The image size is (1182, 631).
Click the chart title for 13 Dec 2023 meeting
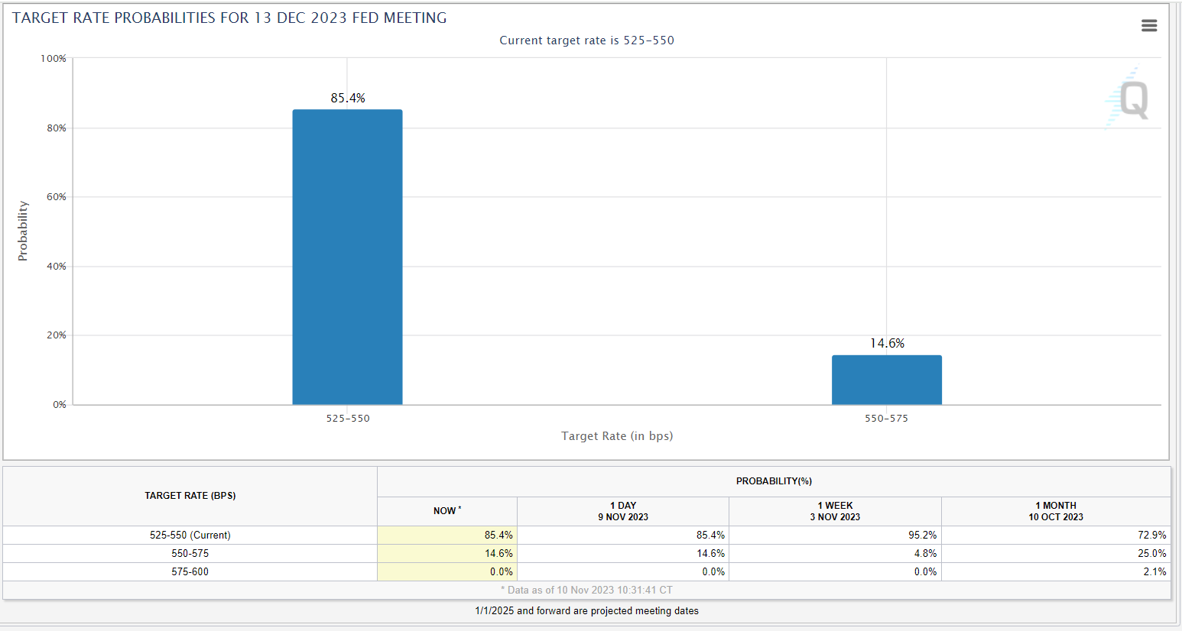tap(229, 18)
